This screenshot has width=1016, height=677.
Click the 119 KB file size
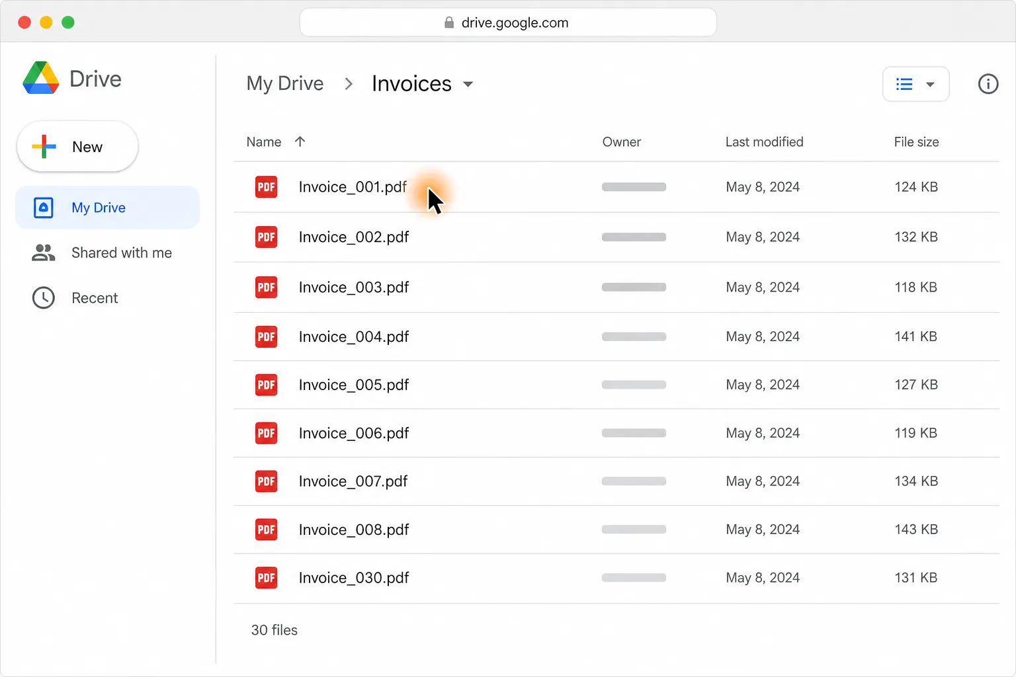click(x=916, y=433)
